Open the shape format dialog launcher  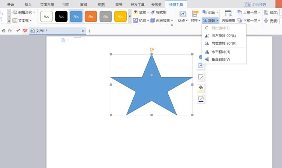pos(172,25)
